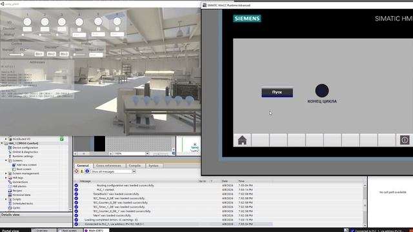The image size is (413, 232).
Task: Open the 100% zoom dropdown
Action: [x=147, y=153]
